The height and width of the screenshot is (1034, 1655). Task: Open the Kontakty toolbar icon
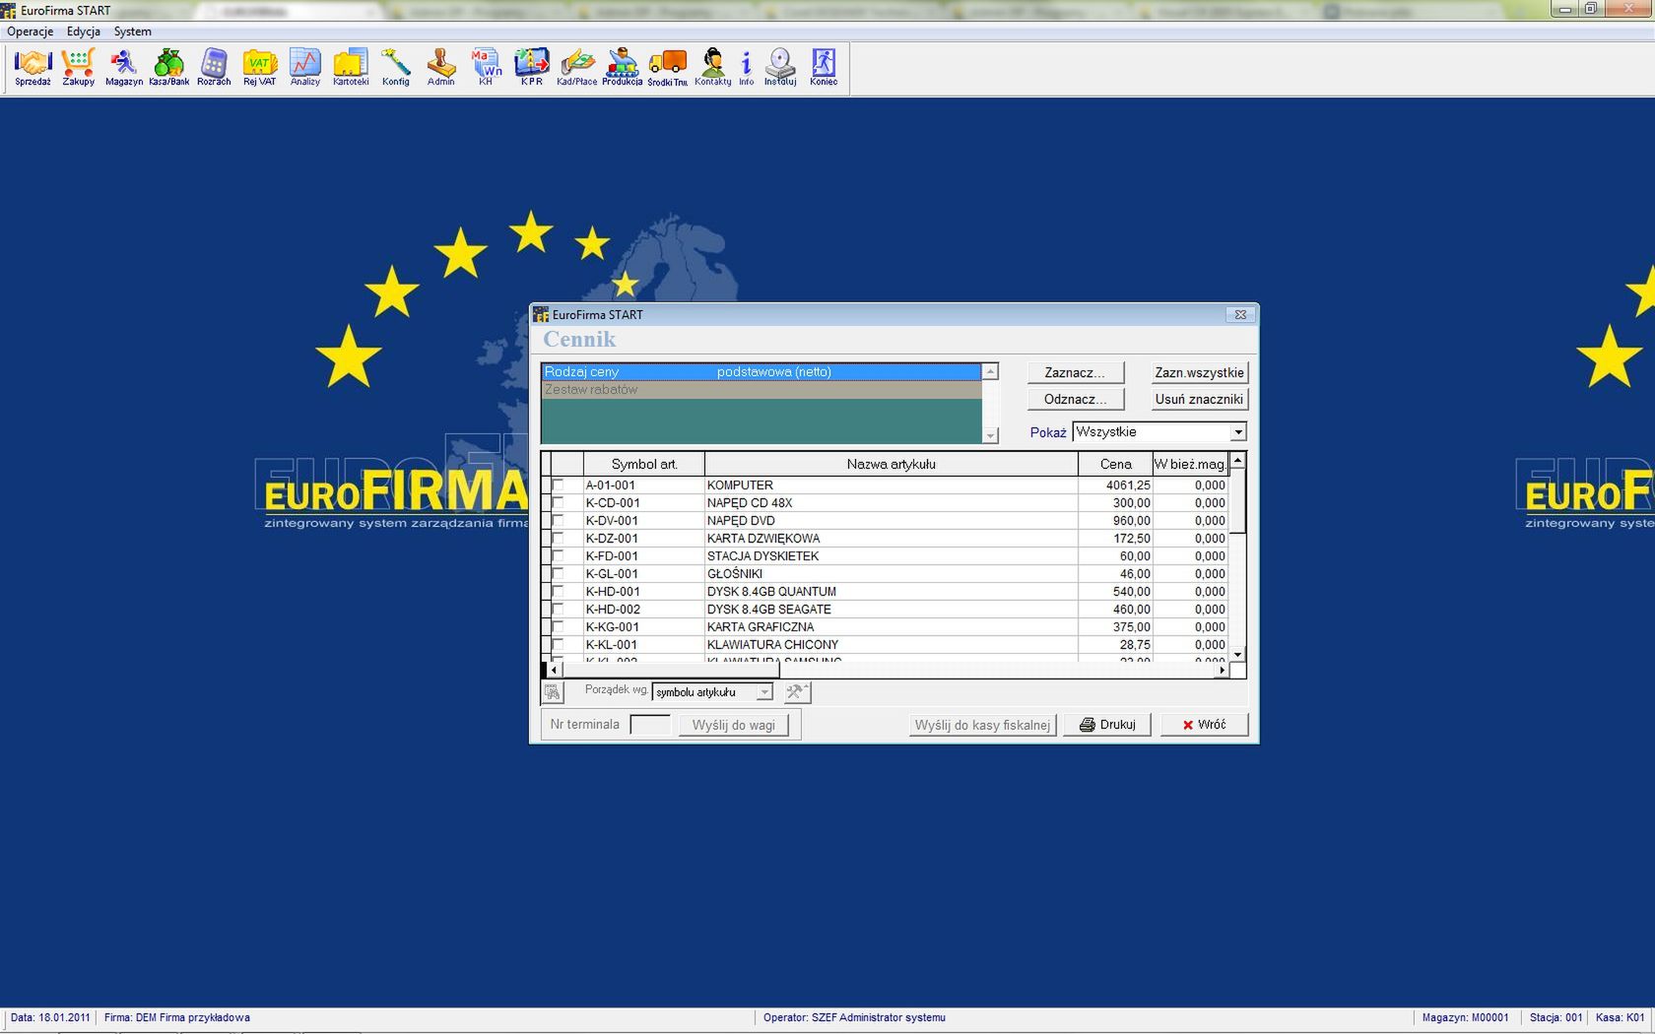(712, 67)
